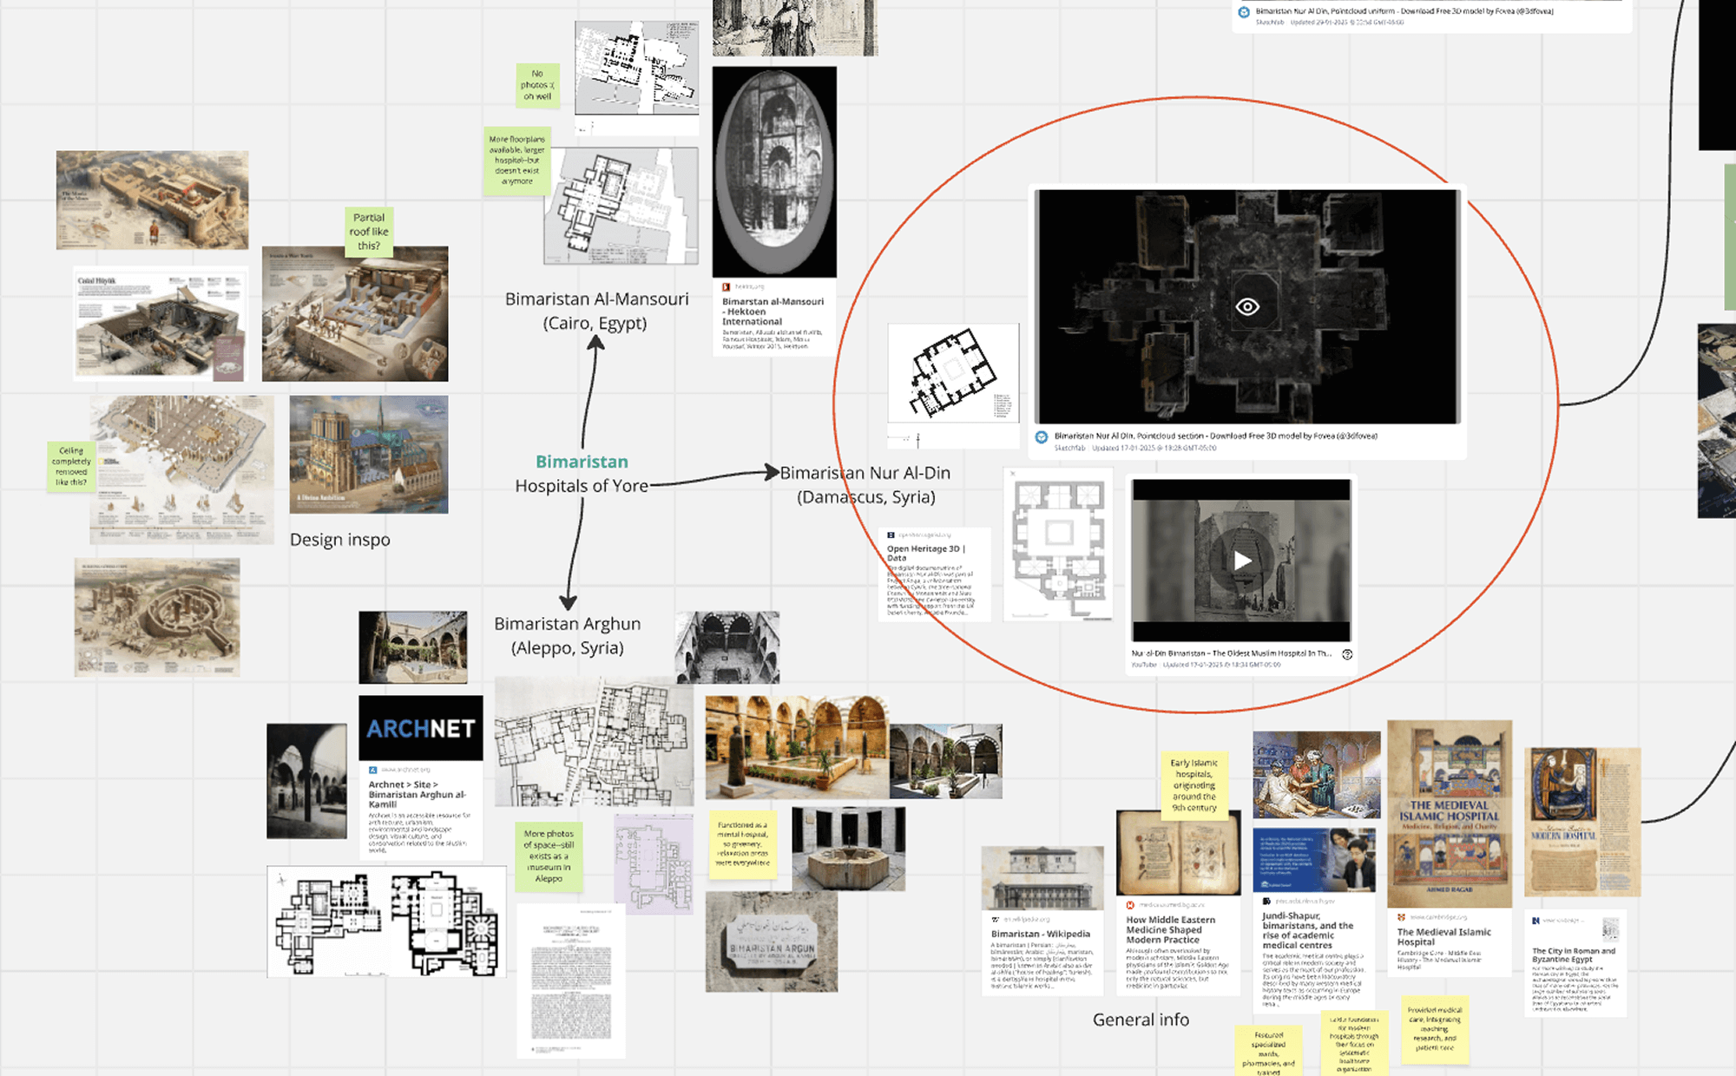
Task: Select the 'General info' text label
Action: click(1141, 1020)
